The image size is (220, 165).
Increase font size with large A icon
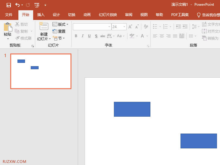pyautogui.click(x=130, y=27)
